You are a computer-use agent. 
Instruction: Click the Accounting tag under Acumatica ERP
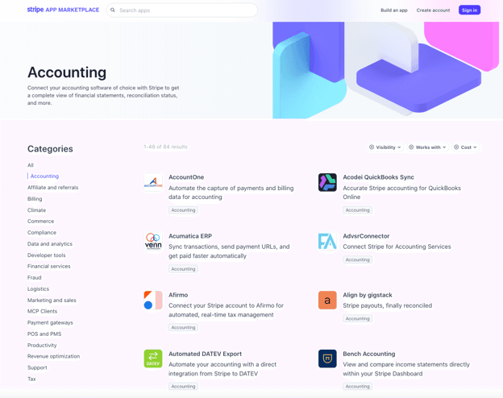point(183,269)
